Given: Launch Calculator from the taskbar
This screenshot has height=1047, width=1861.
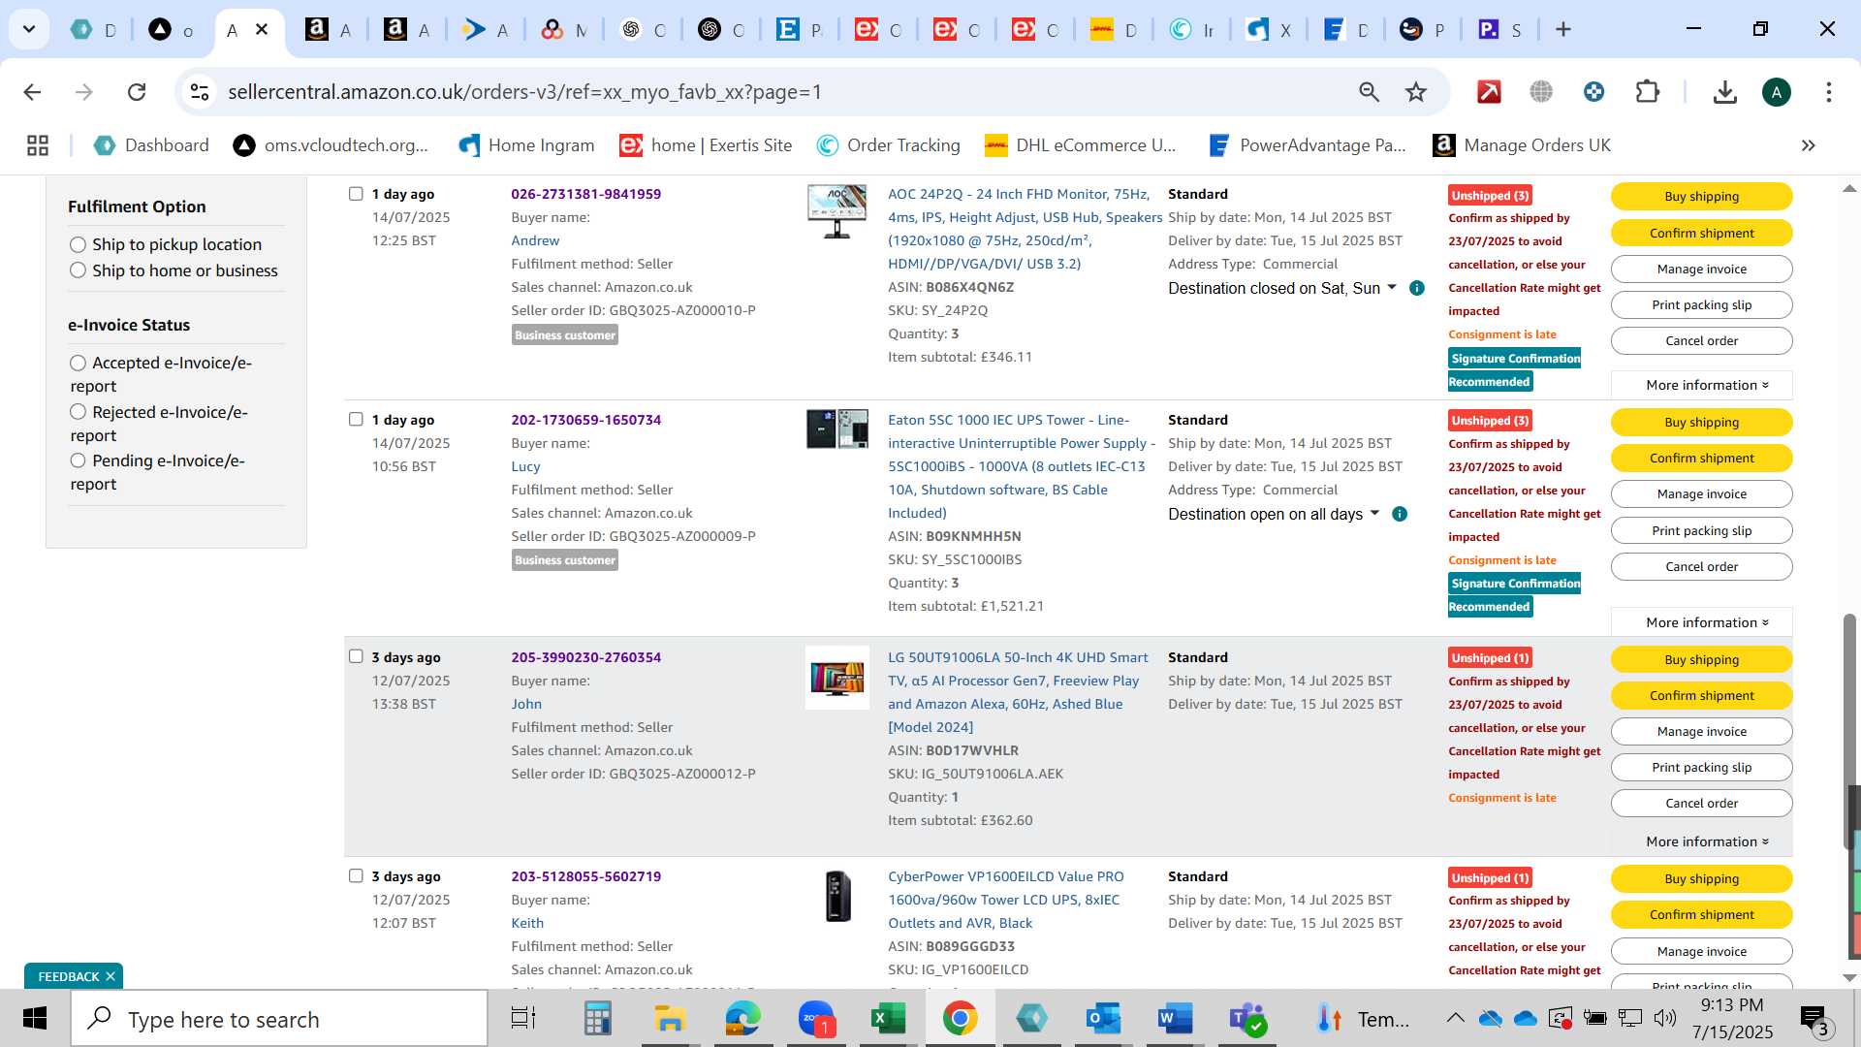Looking at the screenshot, I should pos(597,1019).
